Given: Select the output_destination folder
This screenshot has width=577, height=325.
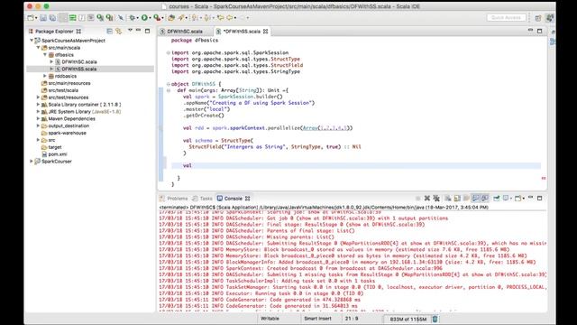Looking at the screenshot, I should (69, 125).
